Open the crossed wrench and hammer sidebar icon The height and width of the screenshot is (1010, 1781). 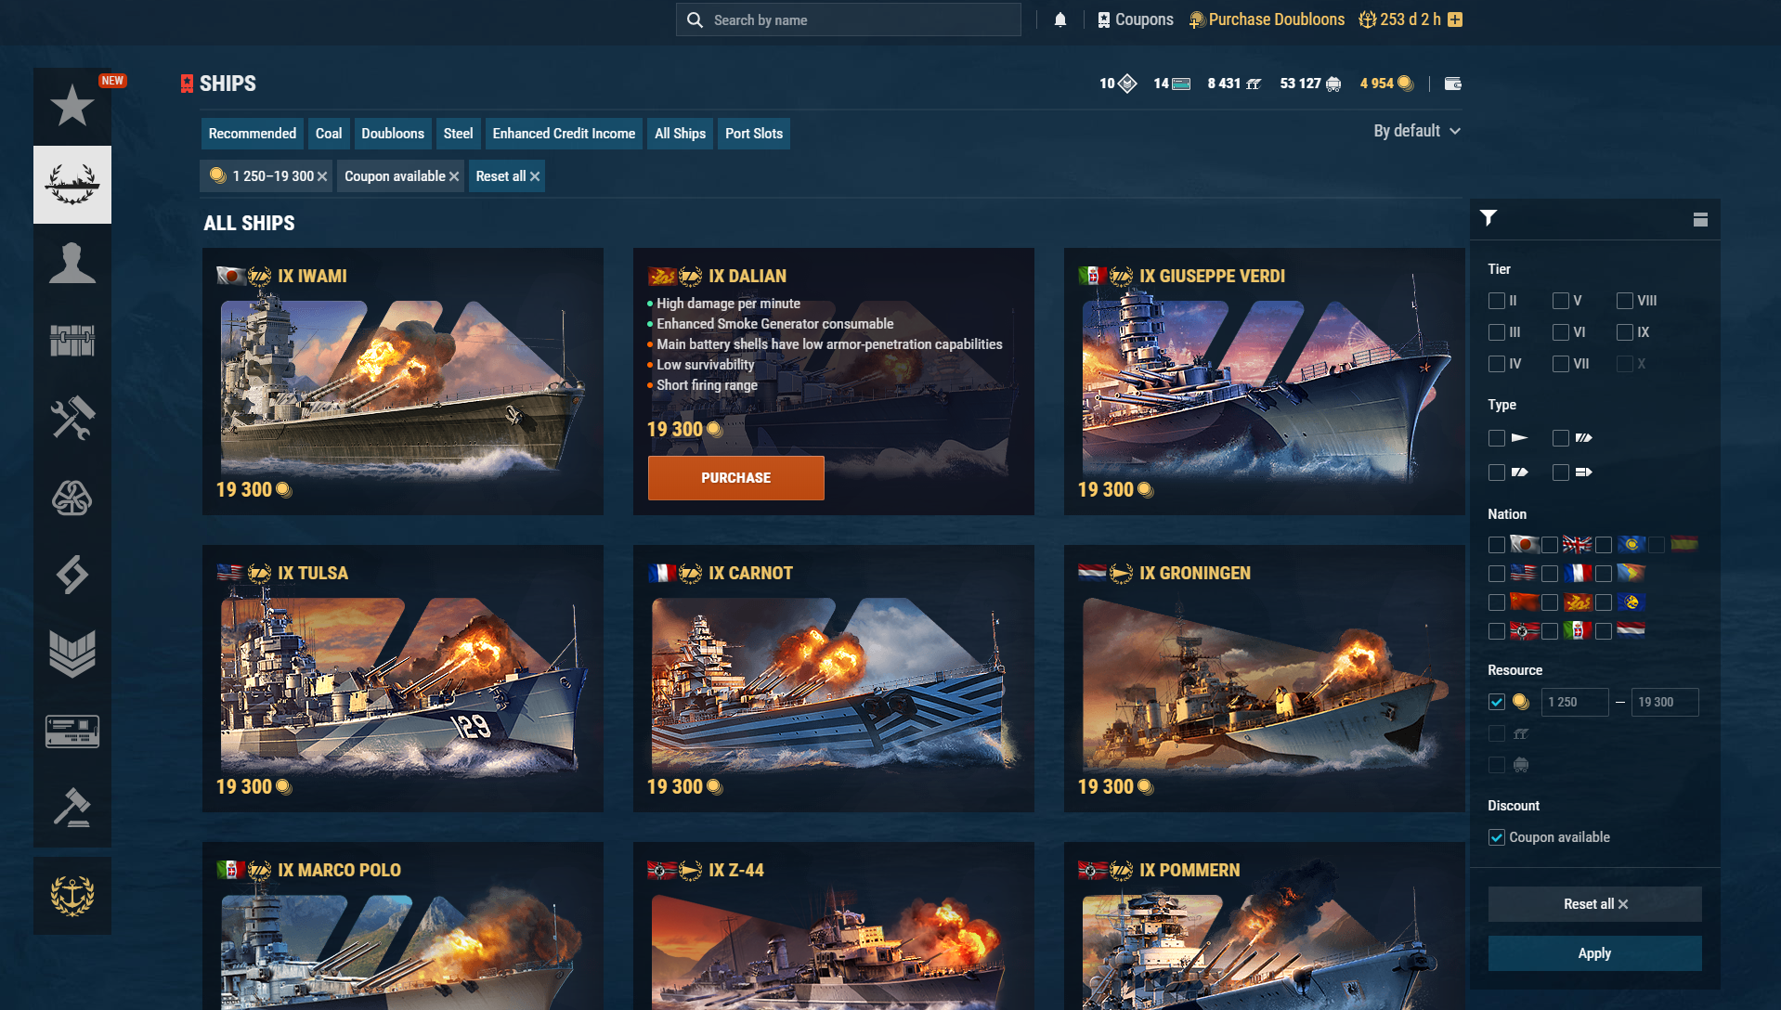(x=72, y=419)
